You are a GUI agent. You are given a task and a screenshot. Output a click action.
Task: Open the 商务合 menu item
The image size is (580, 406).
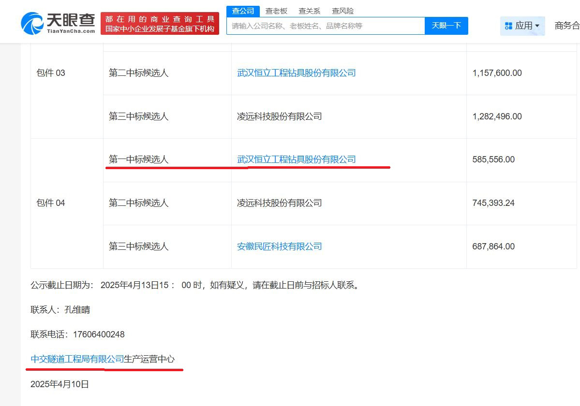tap(567, 26)
